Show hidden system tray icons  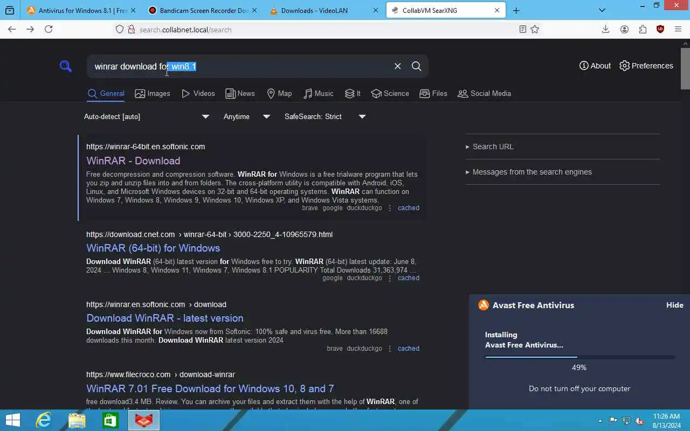pyautogui.click(x=601, y=421)
